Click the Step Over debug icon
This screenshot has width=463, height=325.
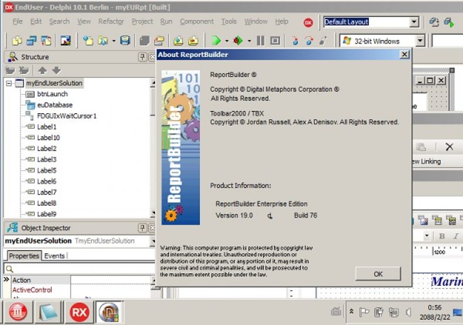click(309, 40)
